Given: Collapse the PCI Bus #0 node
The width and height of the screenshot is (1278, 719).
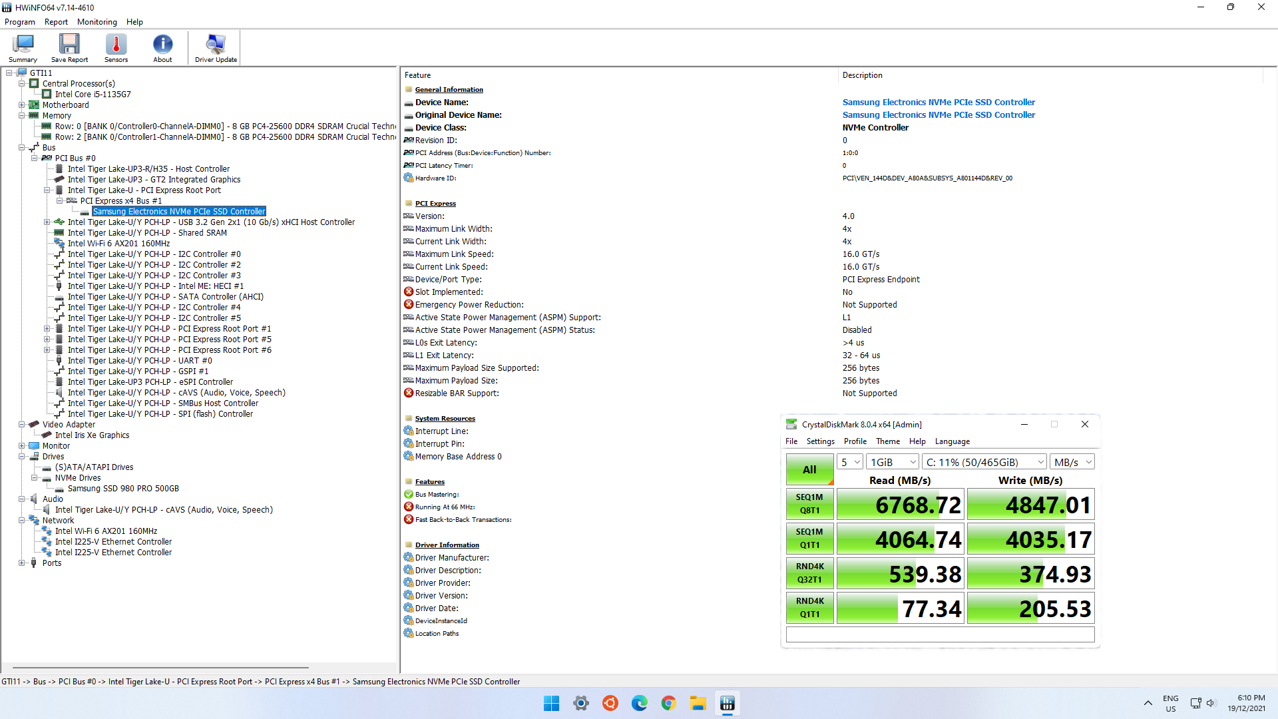Looking at the screenshot, I should (x=35, y=158).
